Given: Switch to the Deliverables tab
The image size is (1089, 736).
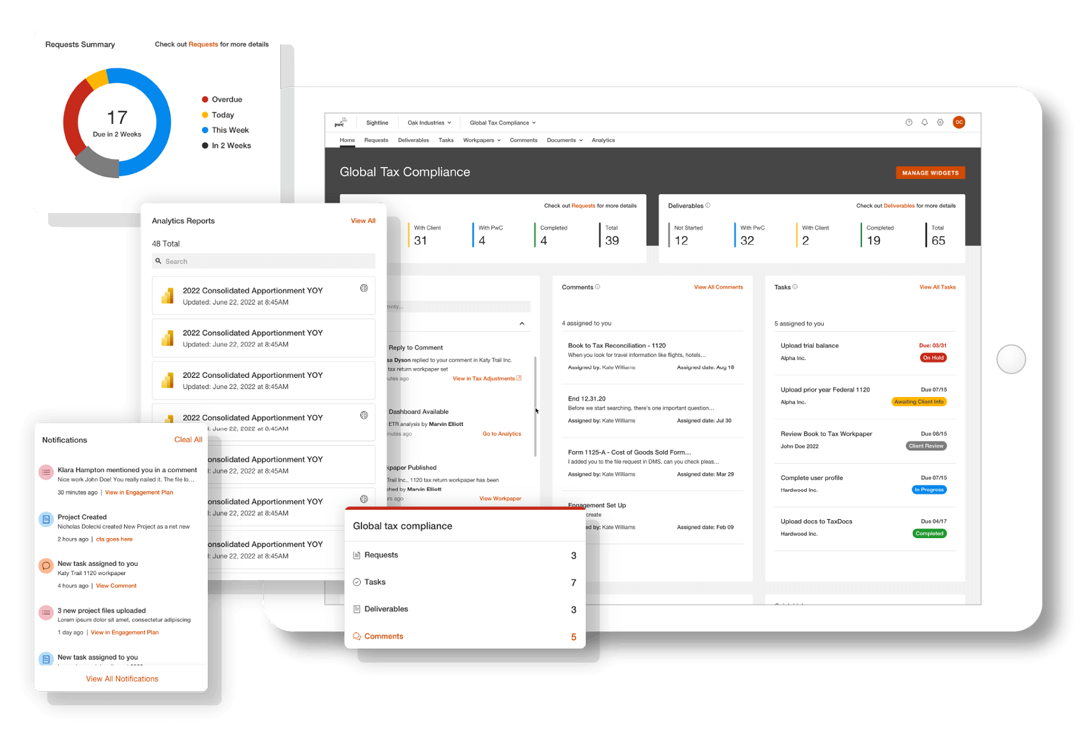Looking at the screenshot, I should (x=414, y=140).
